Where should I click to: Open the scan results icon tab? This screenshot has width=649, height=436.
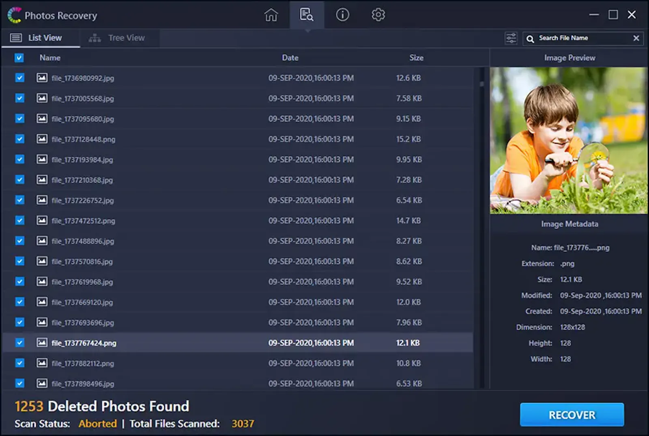pos(307,15)
